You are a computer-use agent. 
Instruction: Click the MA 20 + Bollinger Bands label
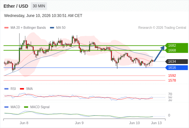tap(28, 28)
